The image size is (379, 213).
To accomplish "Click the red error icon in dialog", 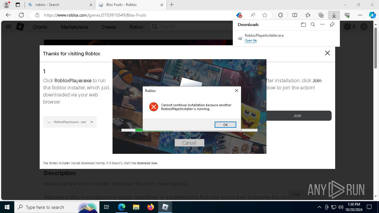I will tap(153, 107).
